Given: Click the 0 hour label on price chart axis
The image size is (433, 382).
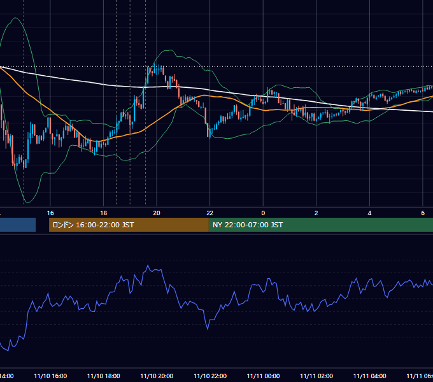Looking at the screenshot, I should click(263, 213).
